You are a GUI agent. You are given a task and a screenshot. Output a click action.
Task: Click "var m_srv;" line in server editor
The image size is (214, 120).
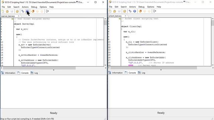pyautogui.click(x=22, y=29)
